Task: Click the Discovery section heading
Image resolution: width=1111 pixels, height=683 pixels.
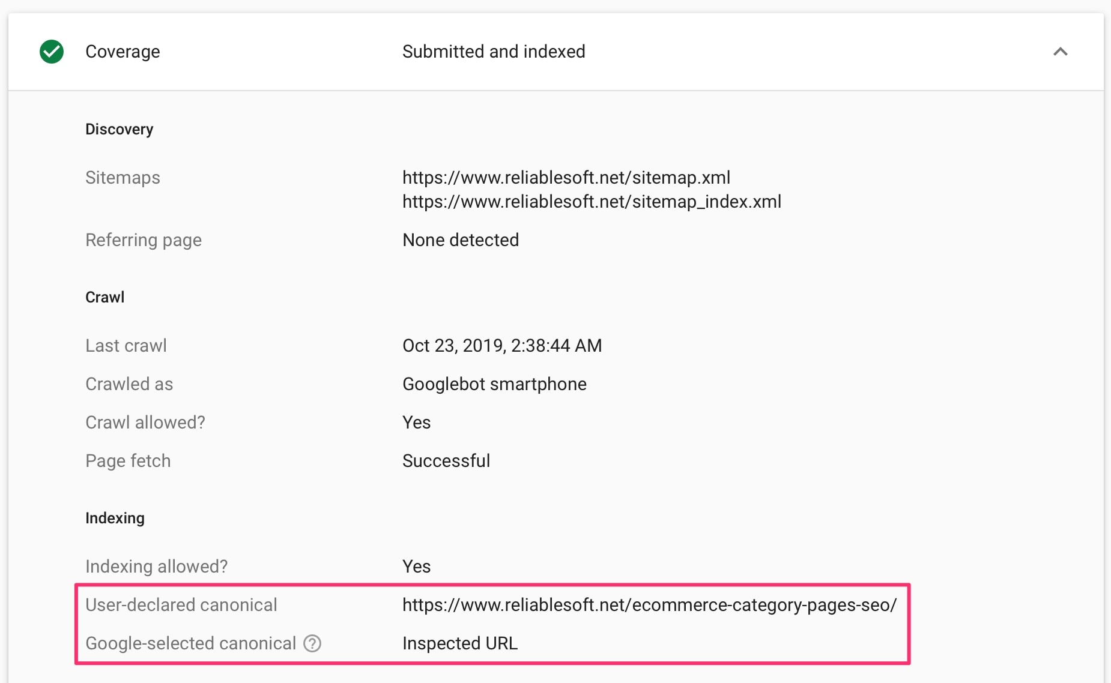Action: 119,130
